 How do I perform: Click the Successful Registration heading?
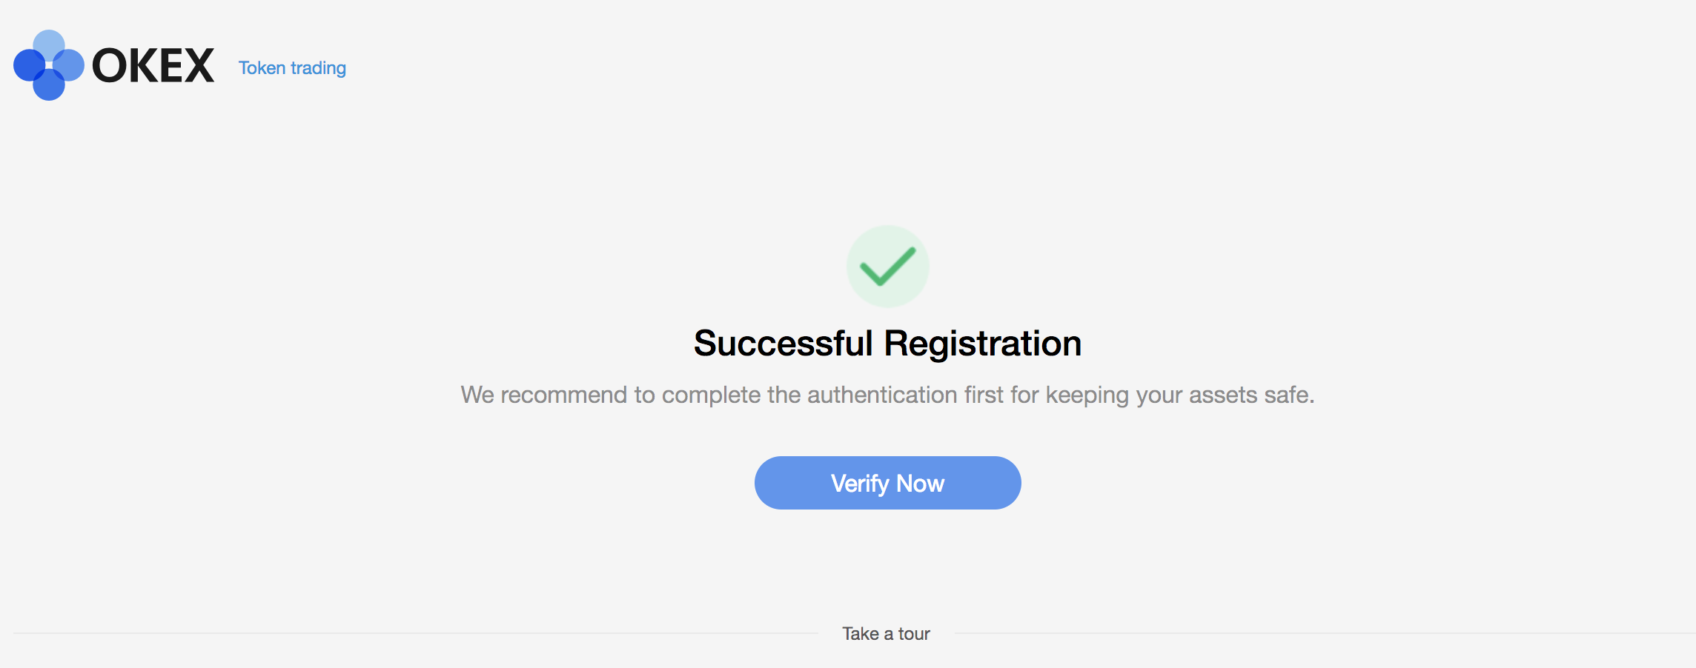tap(887, 344)
